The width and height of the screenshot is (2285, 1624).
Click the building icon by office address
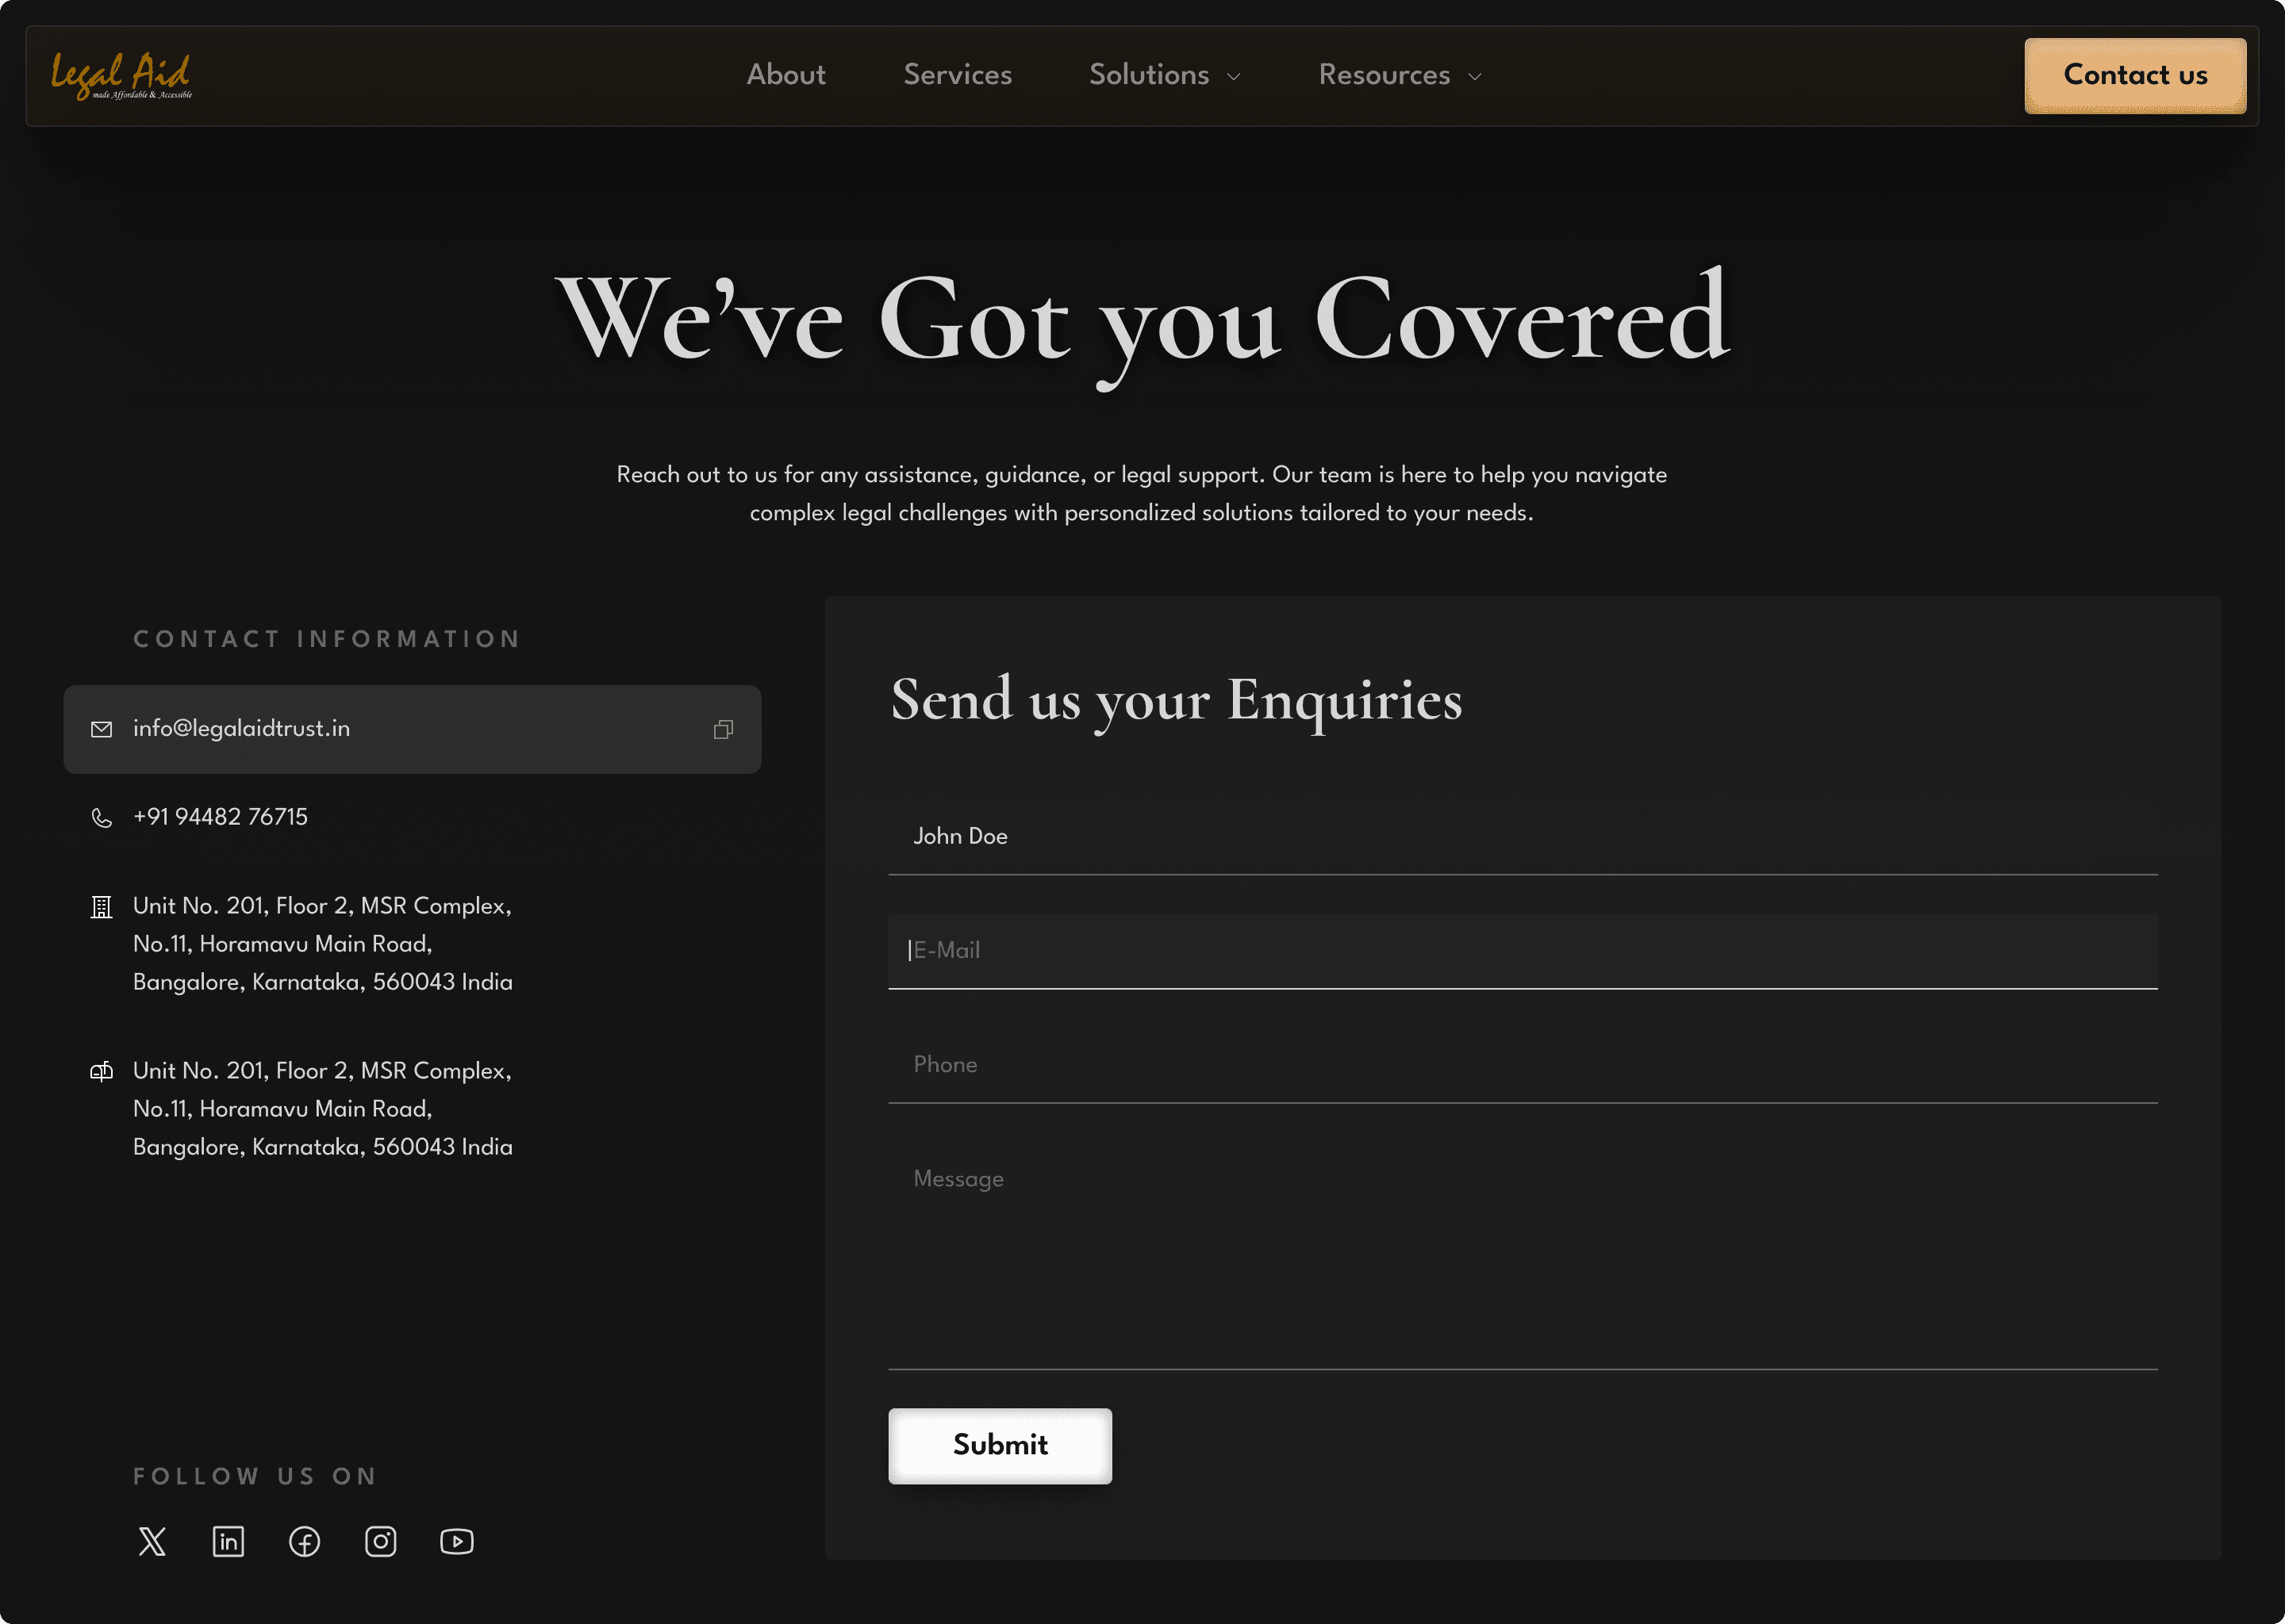tap(101, 907)
